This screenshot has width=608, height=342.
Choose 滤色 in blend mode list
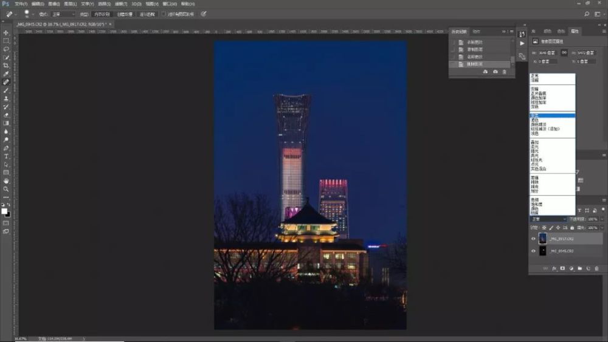[x=534, y=120]
